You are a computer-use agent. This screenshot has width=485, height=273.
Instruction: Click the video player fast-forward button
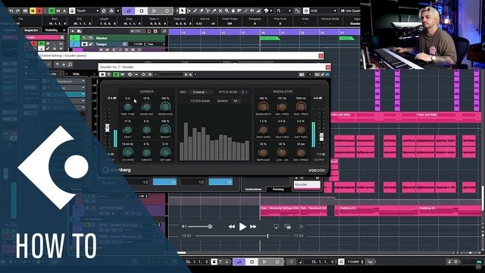point(253,227)
